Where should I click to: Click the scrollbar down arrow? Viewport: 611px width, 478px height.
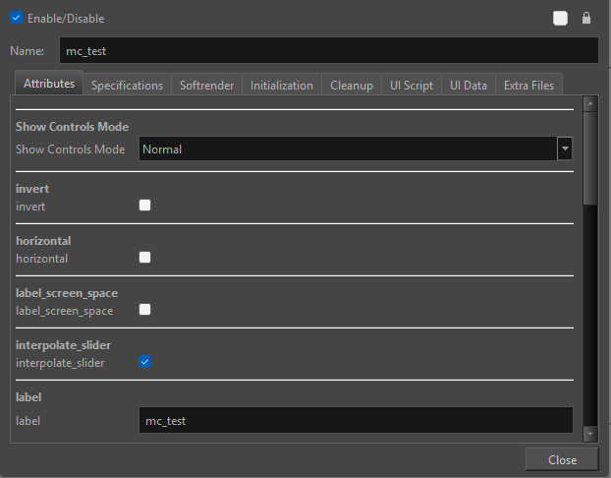click(589, 433)
